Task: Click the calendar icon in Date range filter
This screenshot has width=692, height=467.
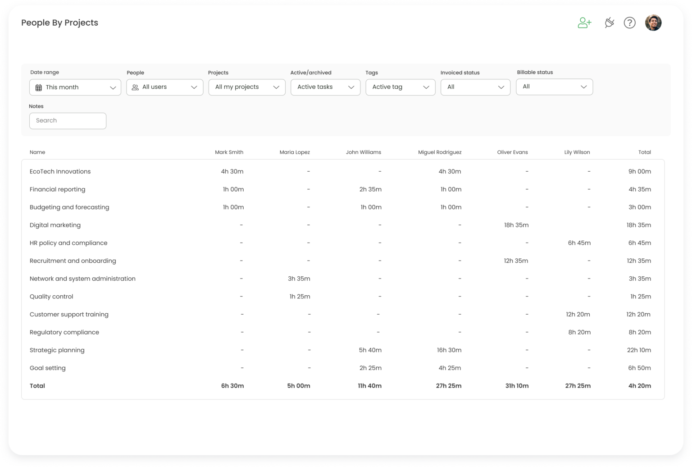Action: tap(39, 87)
